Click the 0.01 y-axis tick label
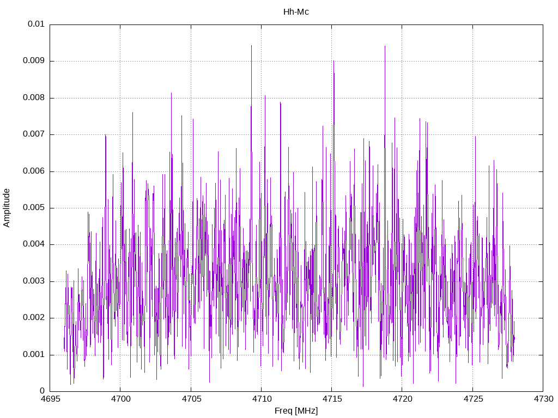 point(36,24)
